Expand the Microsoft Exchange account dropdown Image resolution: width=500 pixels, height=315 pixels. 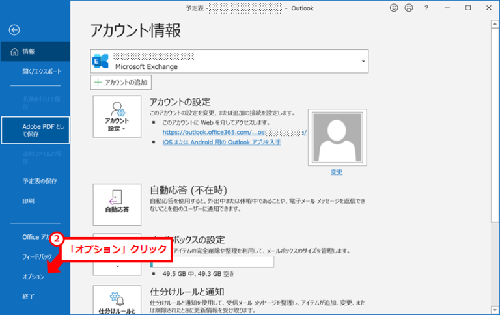pos(363,61)
